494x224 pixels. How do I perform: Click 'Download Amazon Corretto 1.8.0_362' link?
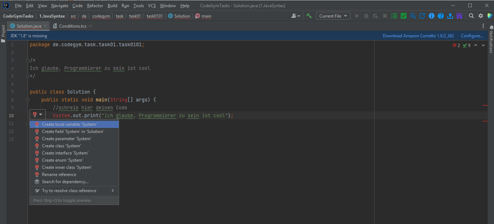coord(418,36)
